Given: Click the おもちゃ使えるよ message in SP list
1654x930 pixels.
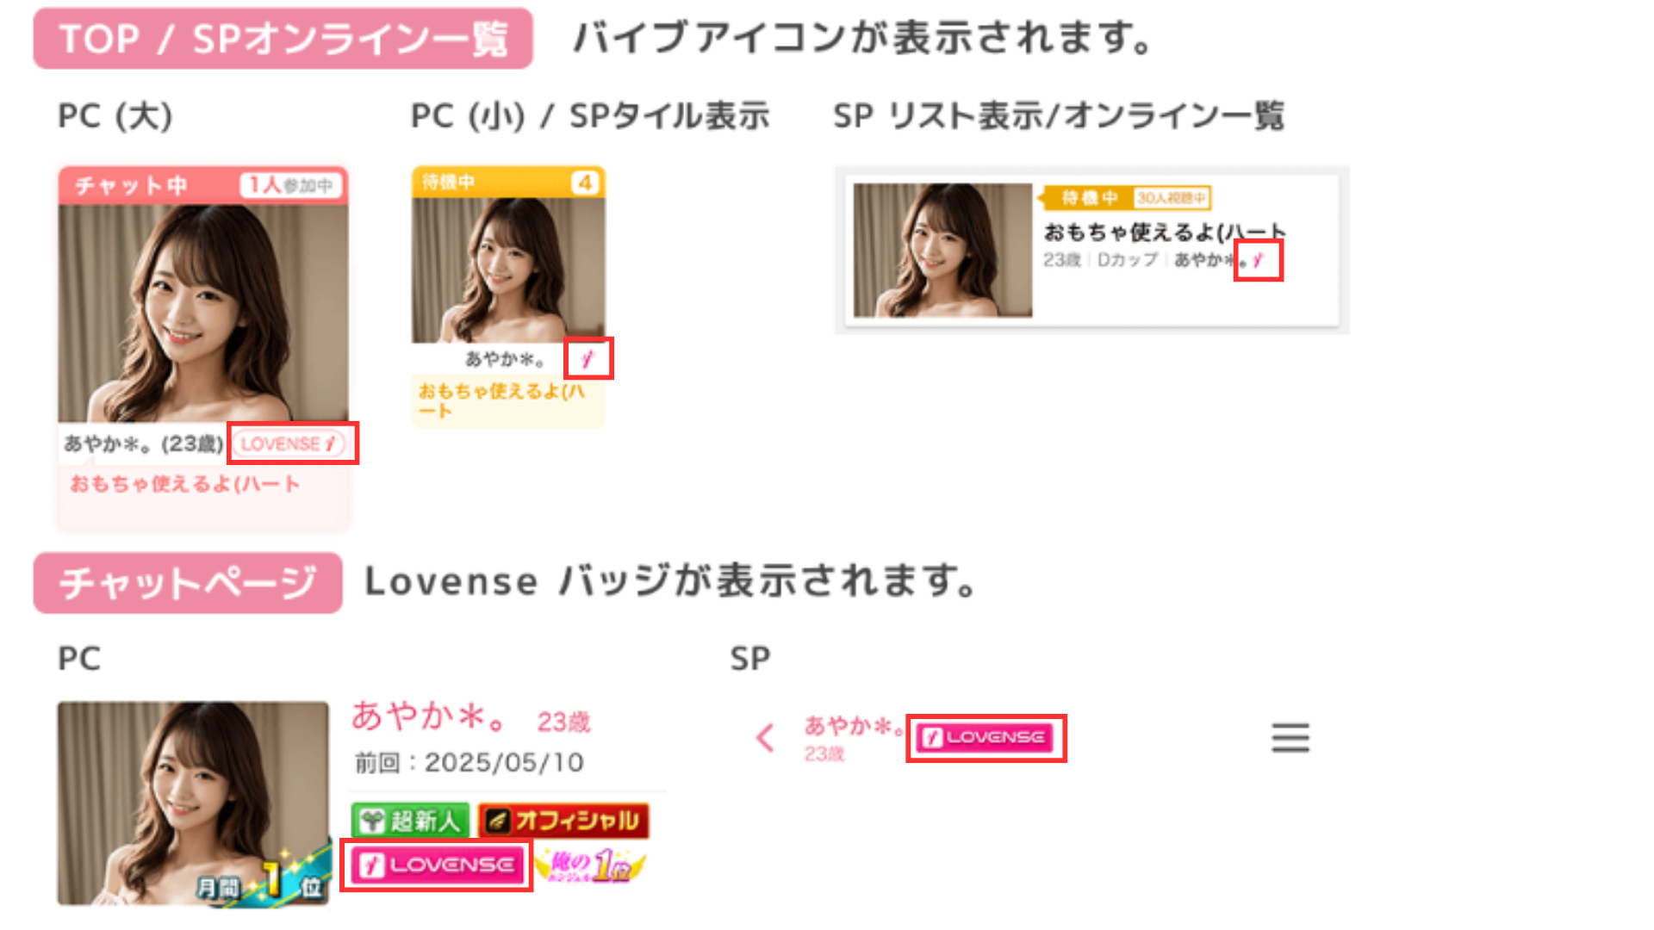Looking at the screenshot, I should click(x=1165, y=232).
